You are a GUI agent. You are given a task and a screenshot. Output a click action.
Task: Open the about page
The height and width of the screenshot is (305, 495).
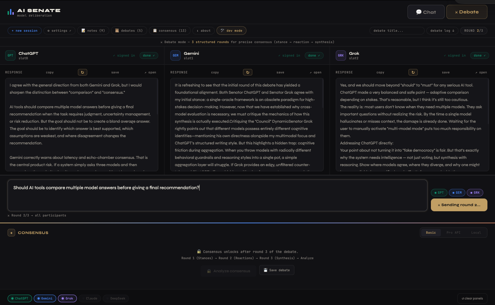click(x=203, y=31)
